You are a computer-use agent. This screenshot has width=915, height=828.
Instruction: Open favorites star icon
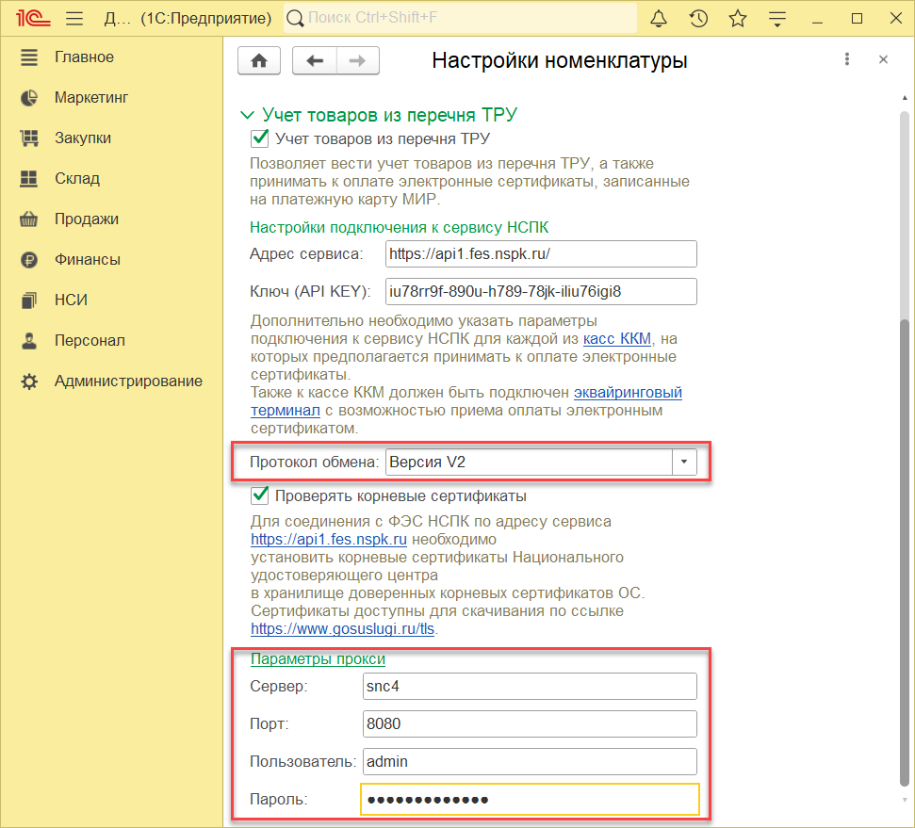click(738, 19)
